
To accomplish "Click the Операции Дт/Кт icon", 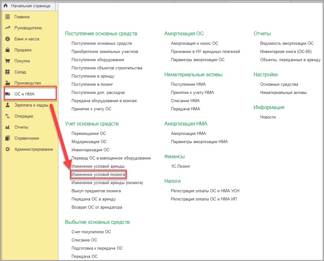I will click(x=8, y=116).
